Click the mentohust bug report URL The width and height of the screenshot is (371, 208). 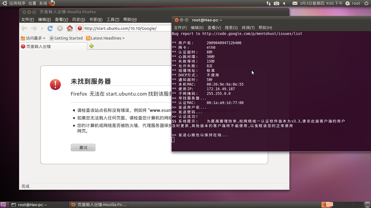click(x=252, y=34)
